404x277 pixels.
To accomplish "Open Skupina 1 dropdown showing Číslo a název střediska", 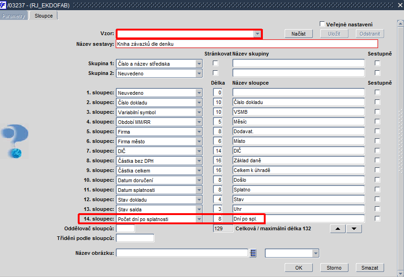I will (x=199, y=64).
